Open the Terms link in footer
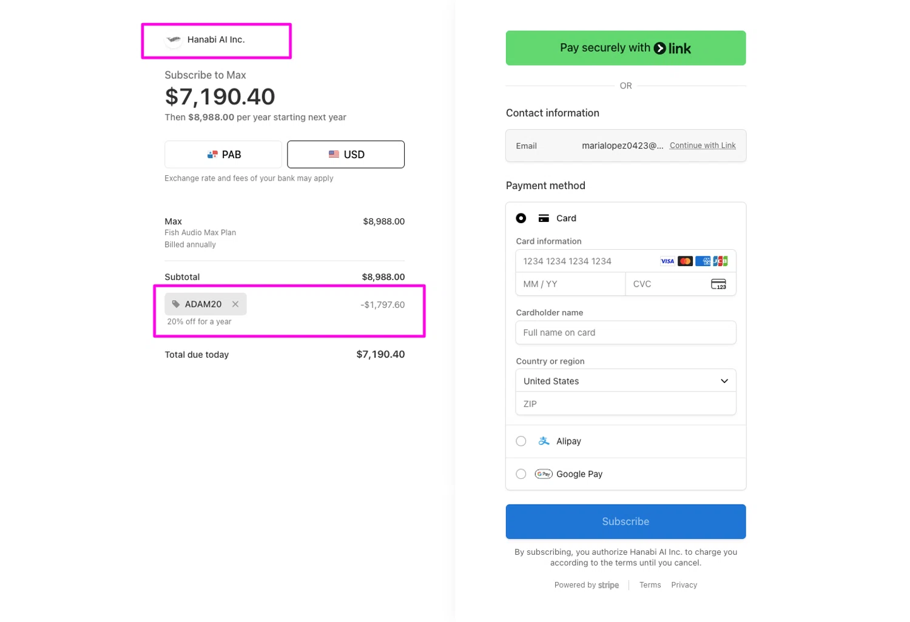Viewport: 910px width, 622px height. click(650, 585)
